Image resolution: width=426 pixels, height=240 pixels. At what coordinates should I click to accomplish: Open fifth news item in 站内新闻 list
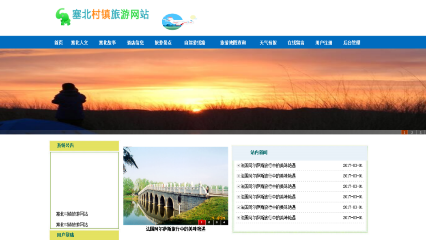click(268, 207)
